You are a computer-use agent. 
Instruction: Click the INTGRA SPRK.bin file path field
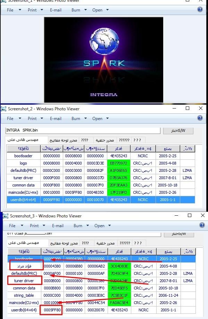83,130
